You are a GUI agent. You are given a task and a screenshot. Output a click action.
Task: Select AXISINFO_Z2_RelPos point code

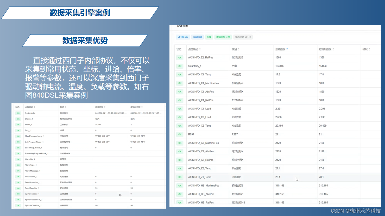(201, 57)
